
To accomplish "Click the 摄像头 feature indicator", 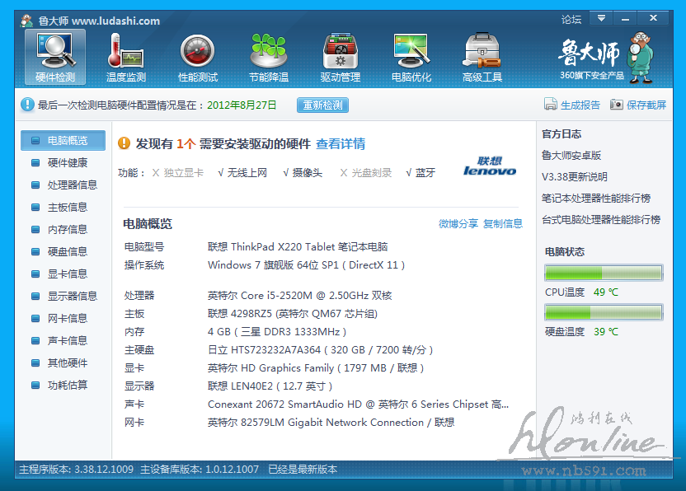I will [x=303, y=173].
